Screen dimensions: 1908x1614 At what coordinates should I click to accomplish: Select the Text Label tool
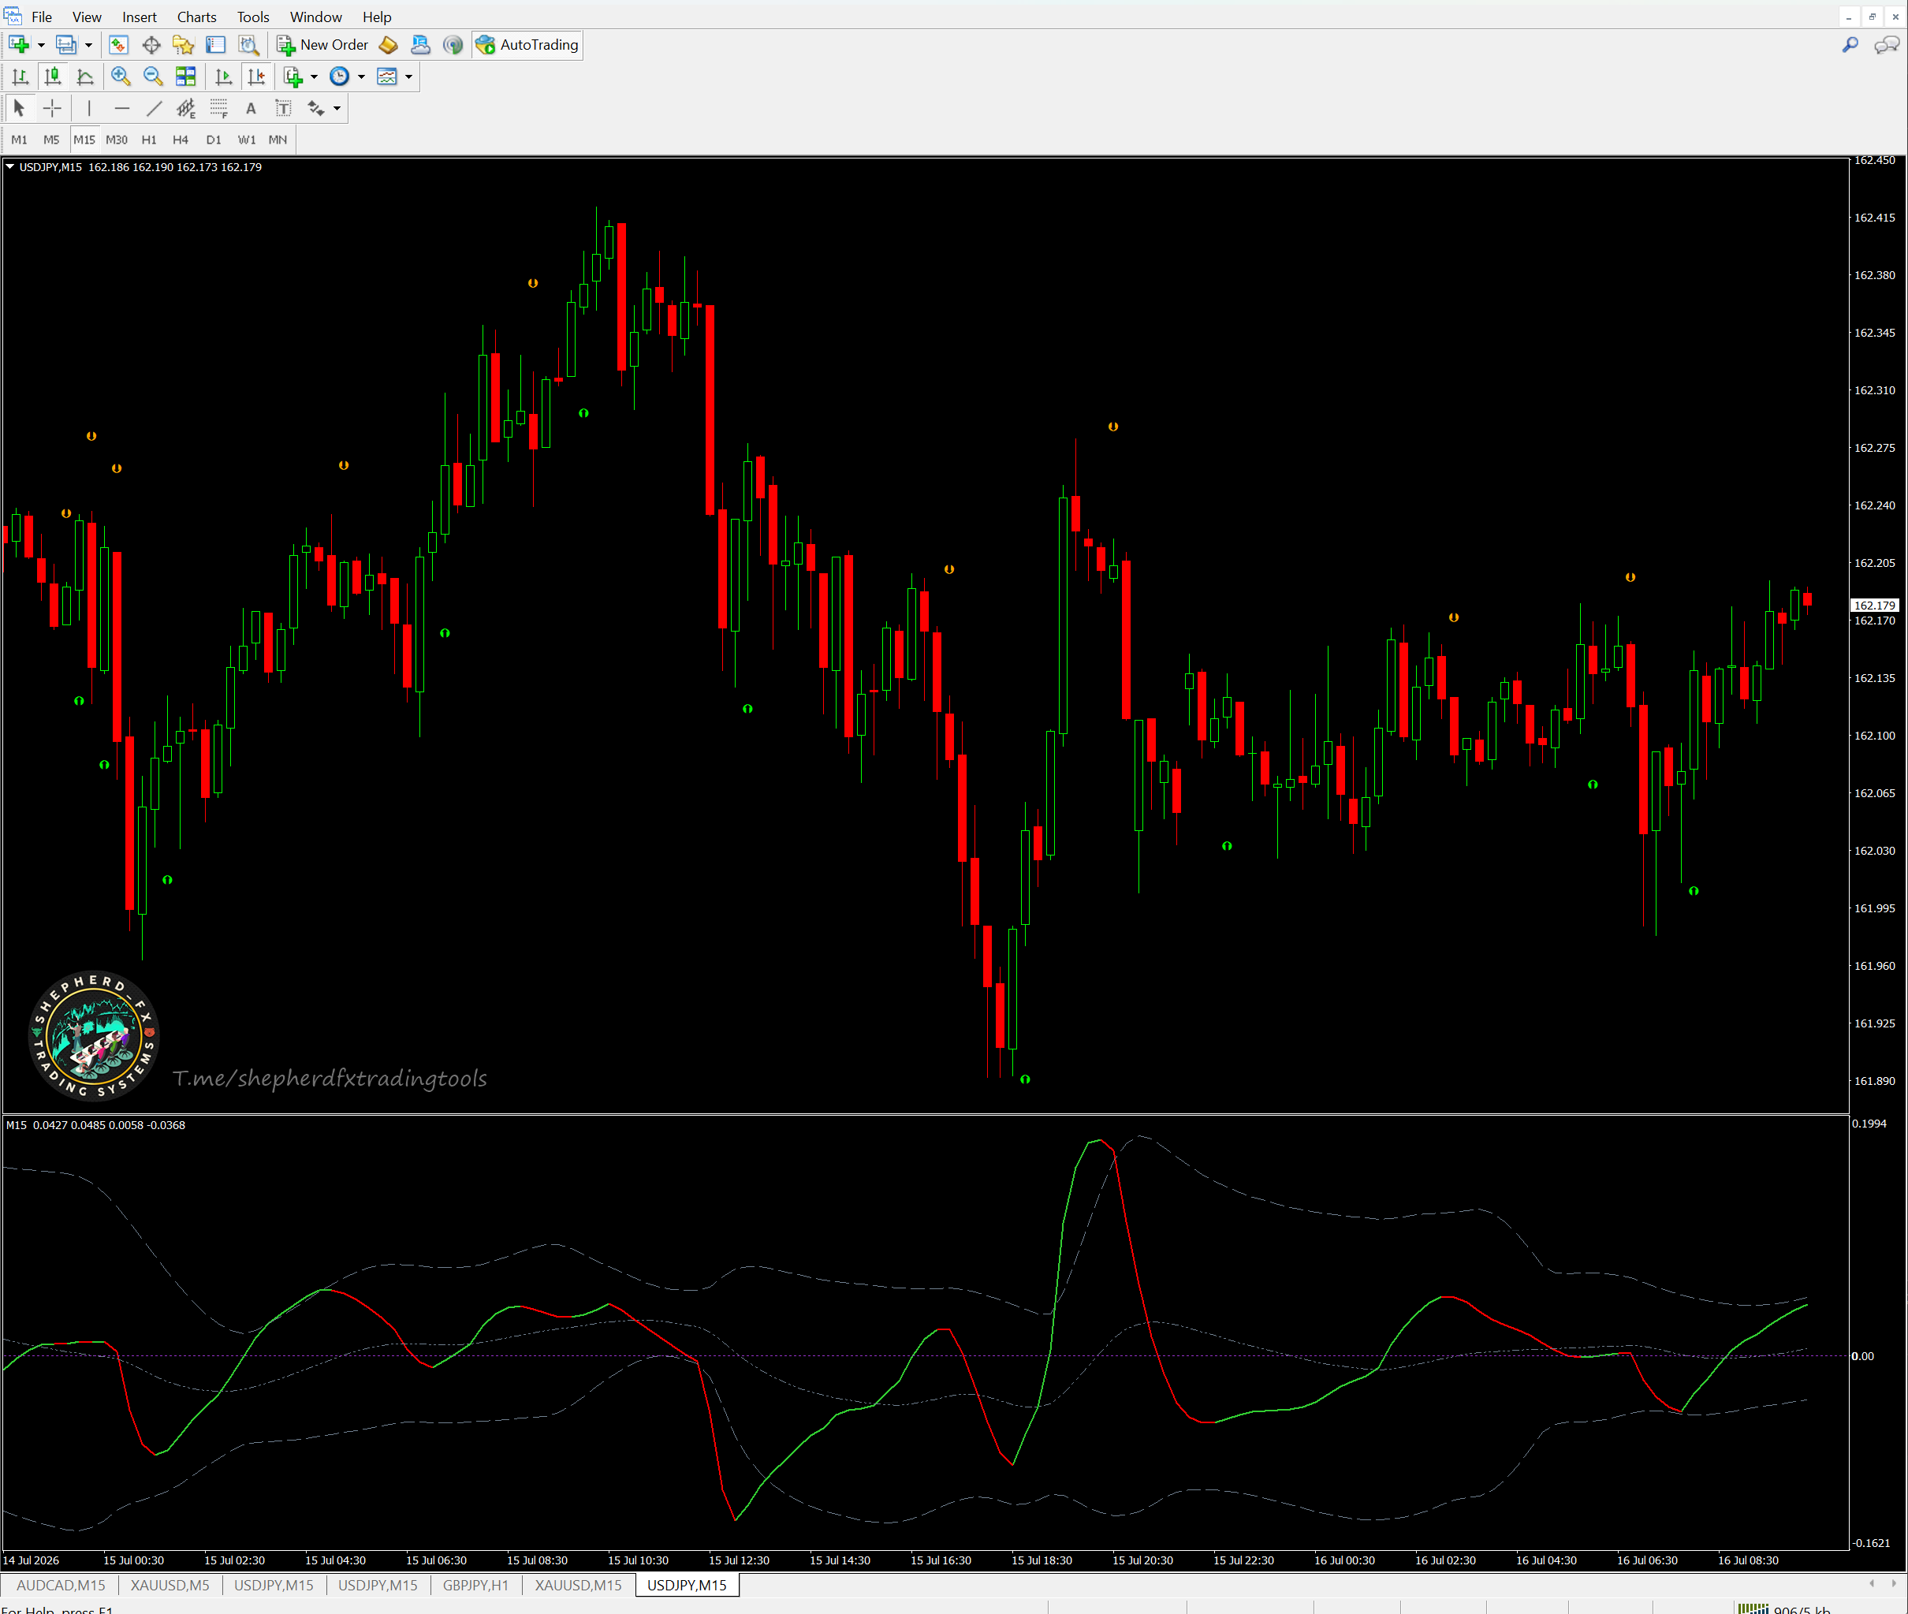[284, 109]
